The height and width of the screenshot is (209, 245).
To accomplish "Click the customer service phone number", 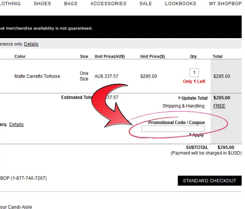I will pyautogui.click(x=26, y=178).
